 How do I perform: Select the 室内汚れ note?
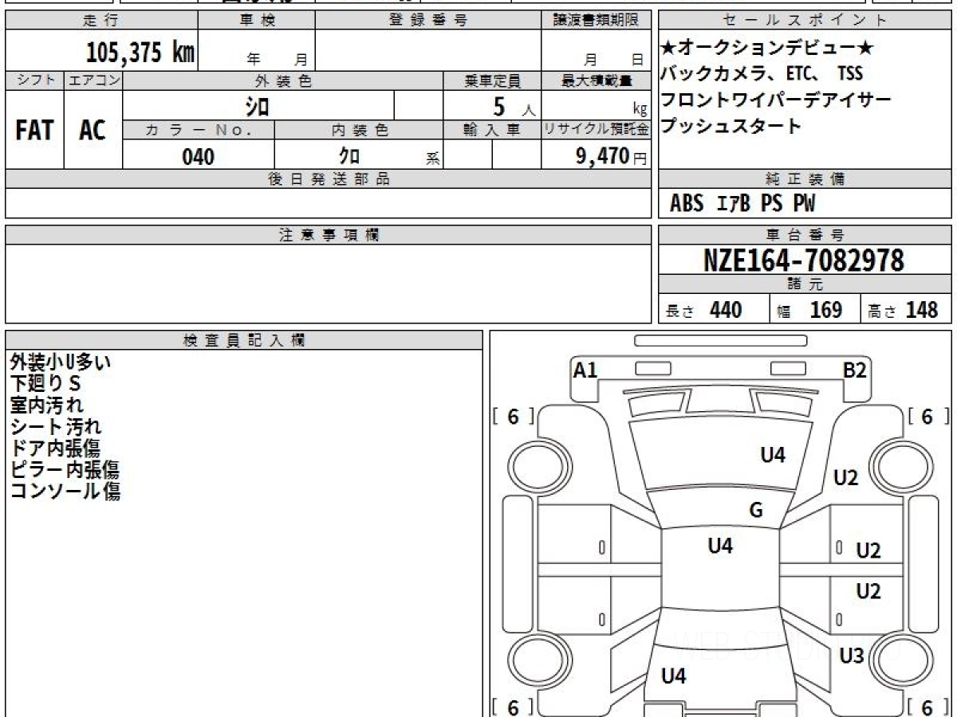coord(46,406)
